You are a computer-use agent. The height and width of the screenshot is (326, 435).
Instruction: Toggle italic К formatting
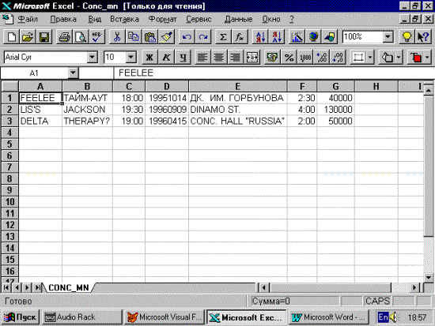tap(166, 58)
